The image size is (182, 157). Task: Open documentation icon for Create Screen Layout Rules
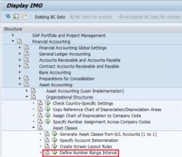[47, 146]
